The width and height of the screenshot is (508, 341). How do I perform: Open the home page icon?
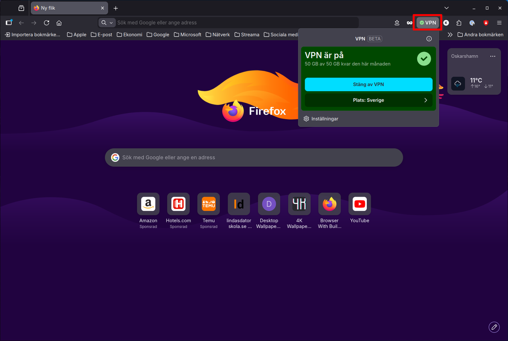tap(59, 23)
